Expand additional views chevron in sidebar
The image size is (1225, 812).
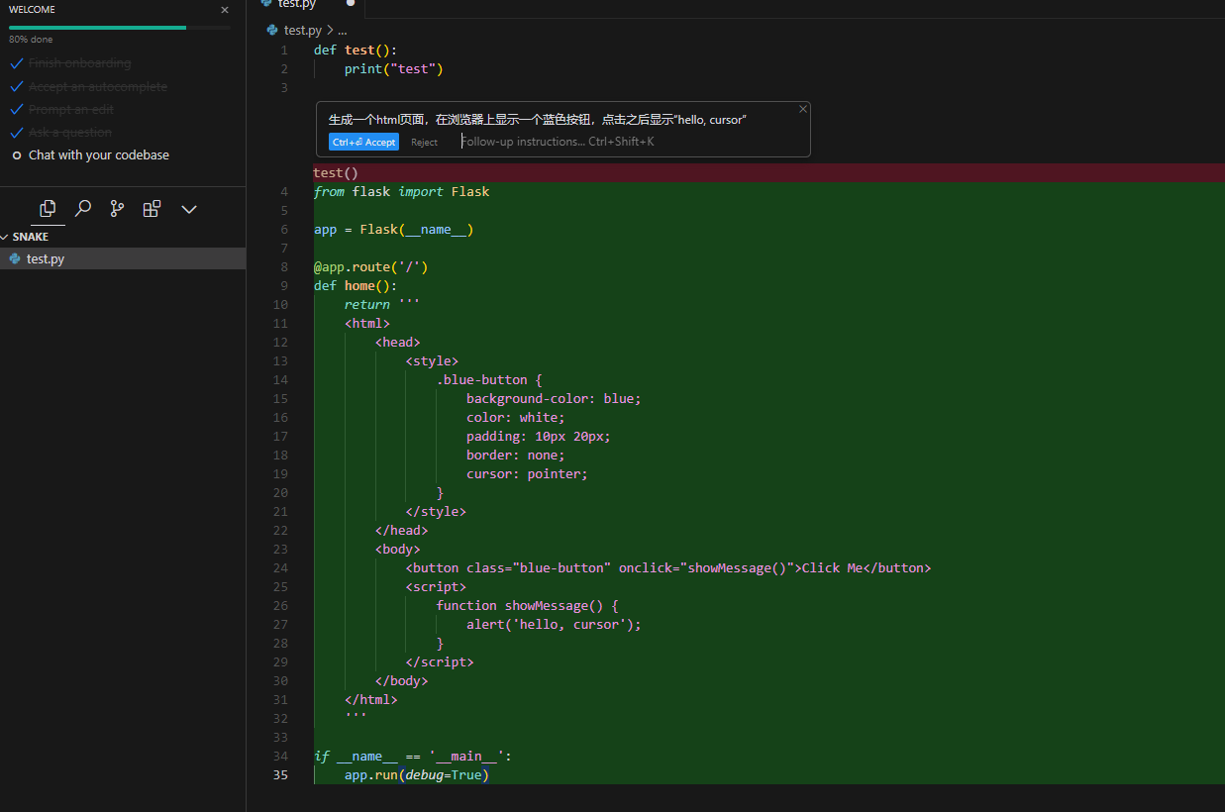tap(189, 209)
